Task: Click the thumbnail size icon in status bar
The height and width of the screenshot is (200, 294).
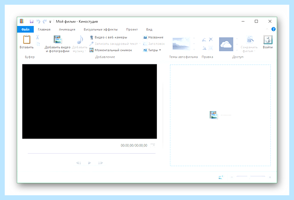Action: coord(221,177)
